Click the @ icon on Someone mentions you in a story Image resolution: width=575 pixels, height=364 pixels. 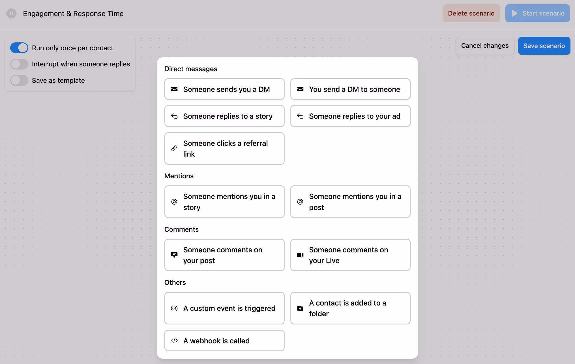(174, 201)
